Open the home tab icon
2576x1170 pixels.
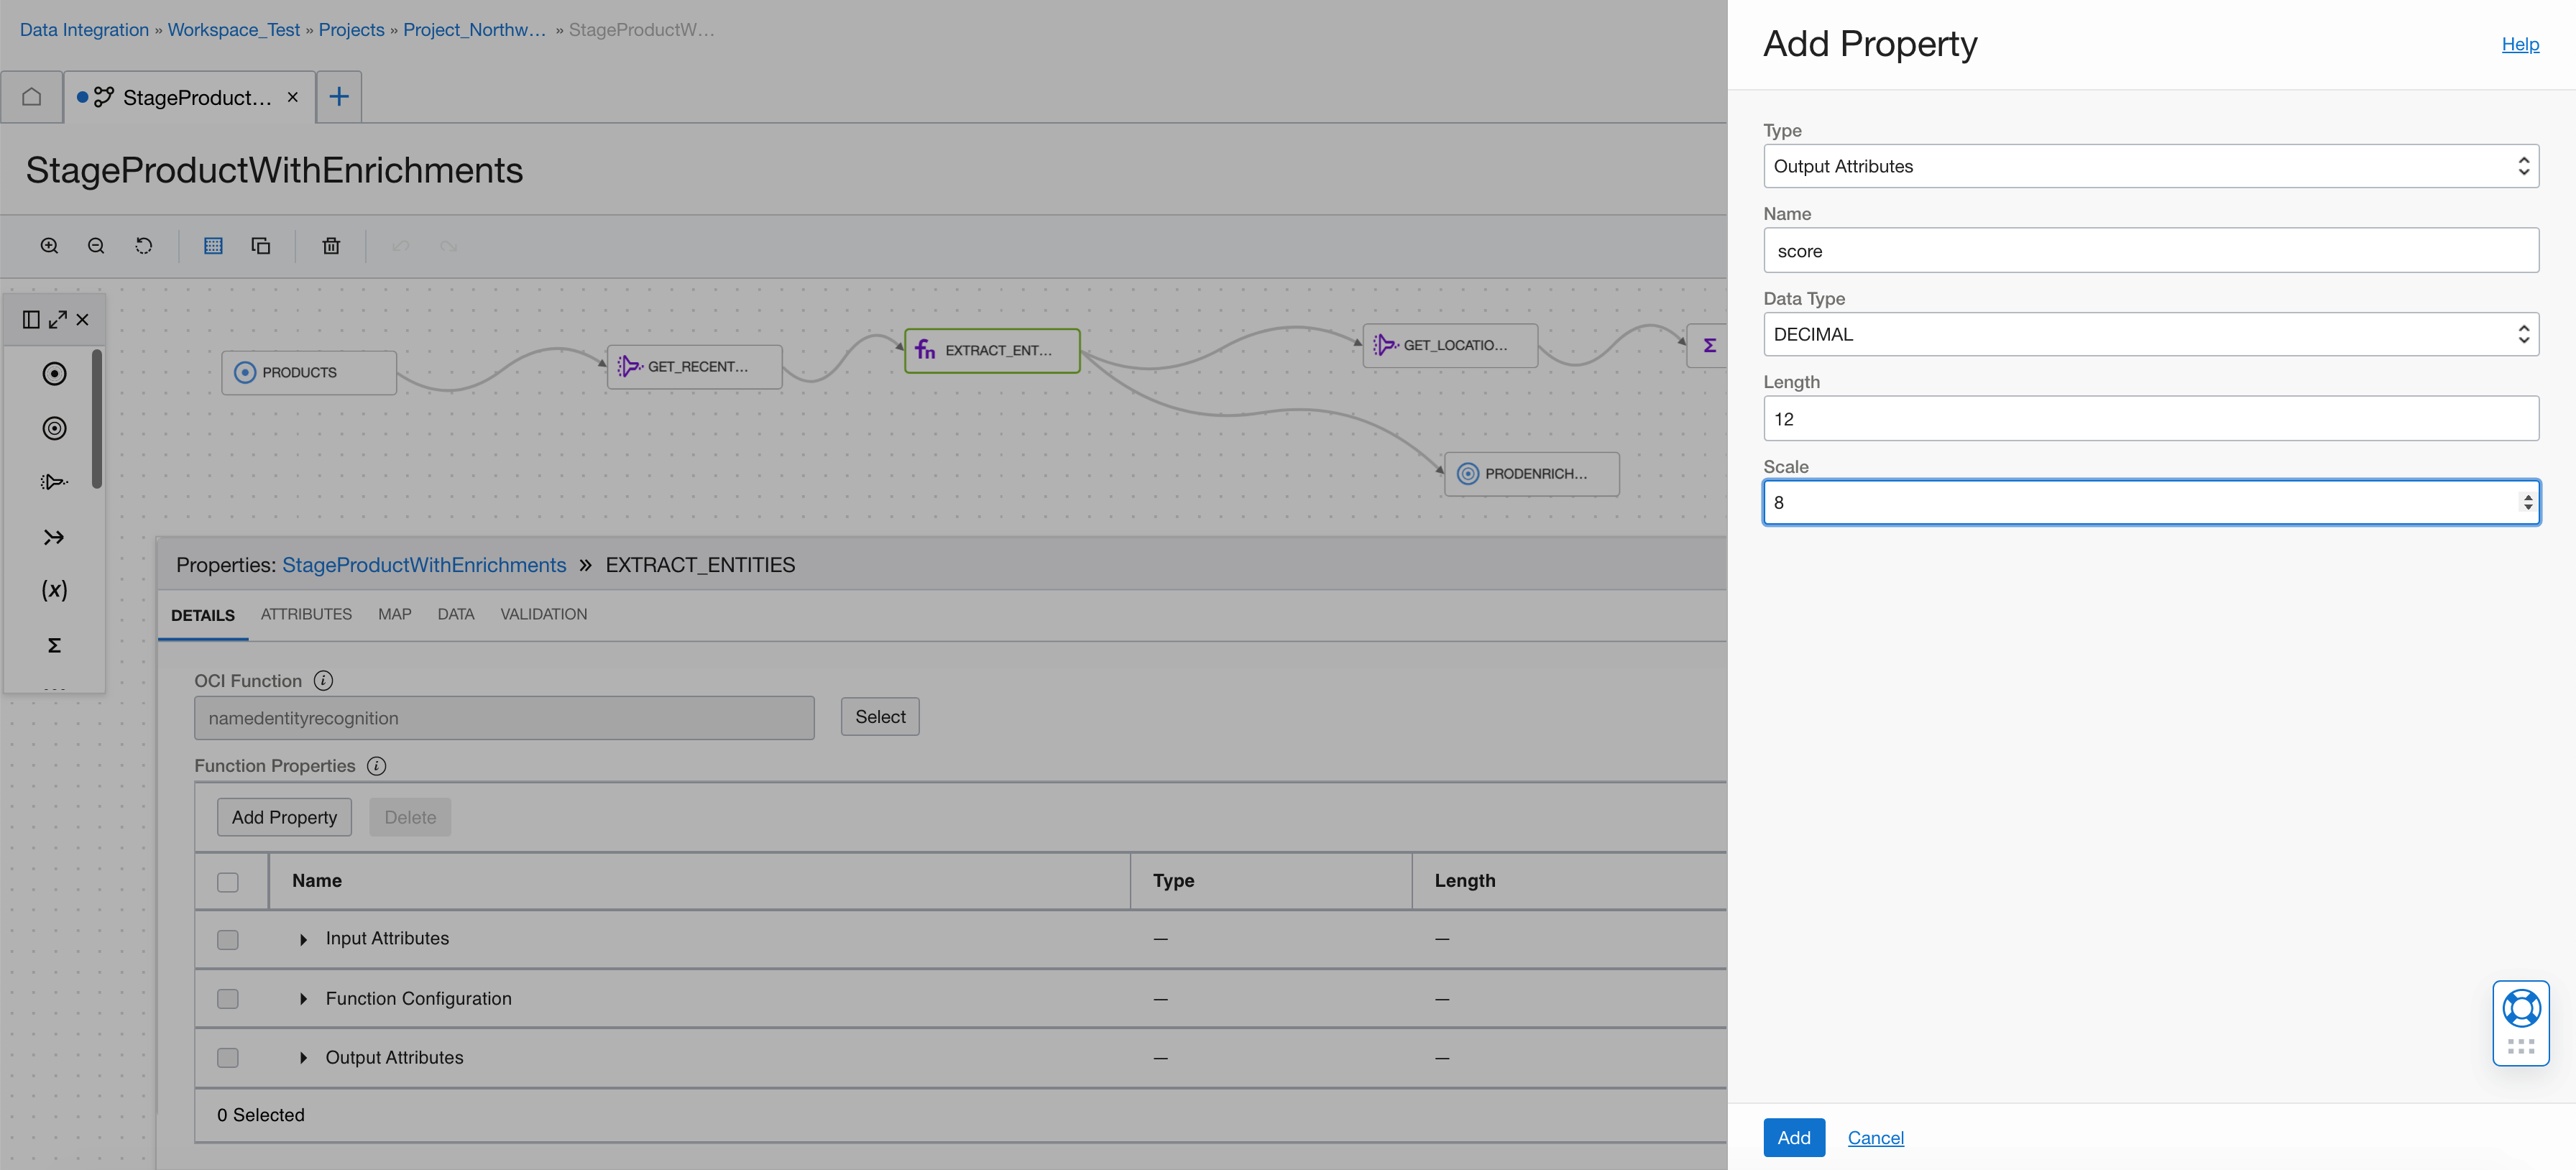32,97
